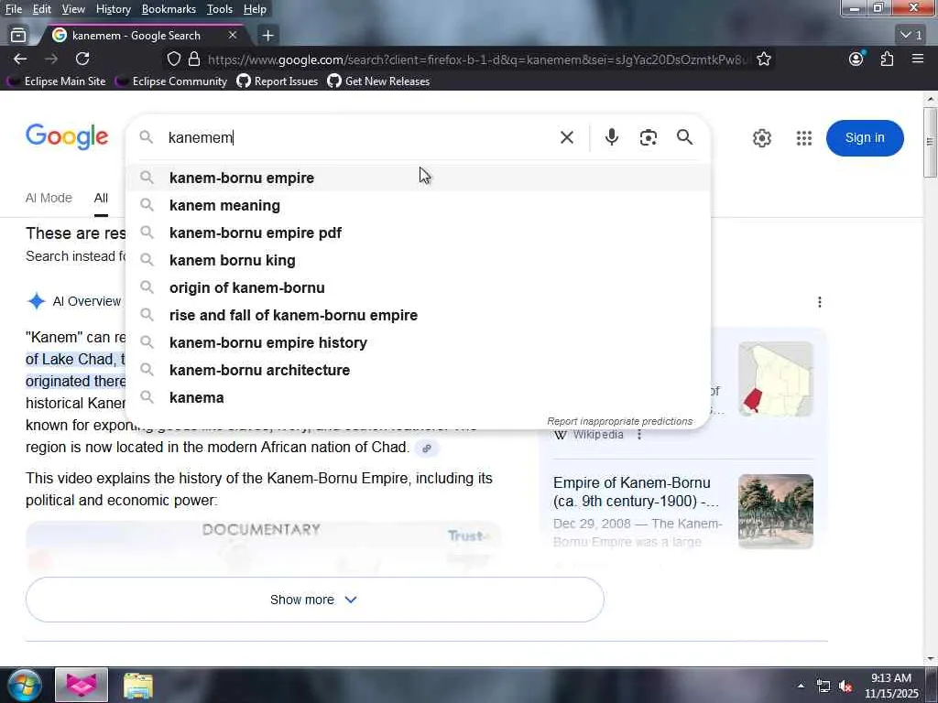Open the Tools menu
The height and width of the screenshot is (703, 938).
tap(220, 9)
